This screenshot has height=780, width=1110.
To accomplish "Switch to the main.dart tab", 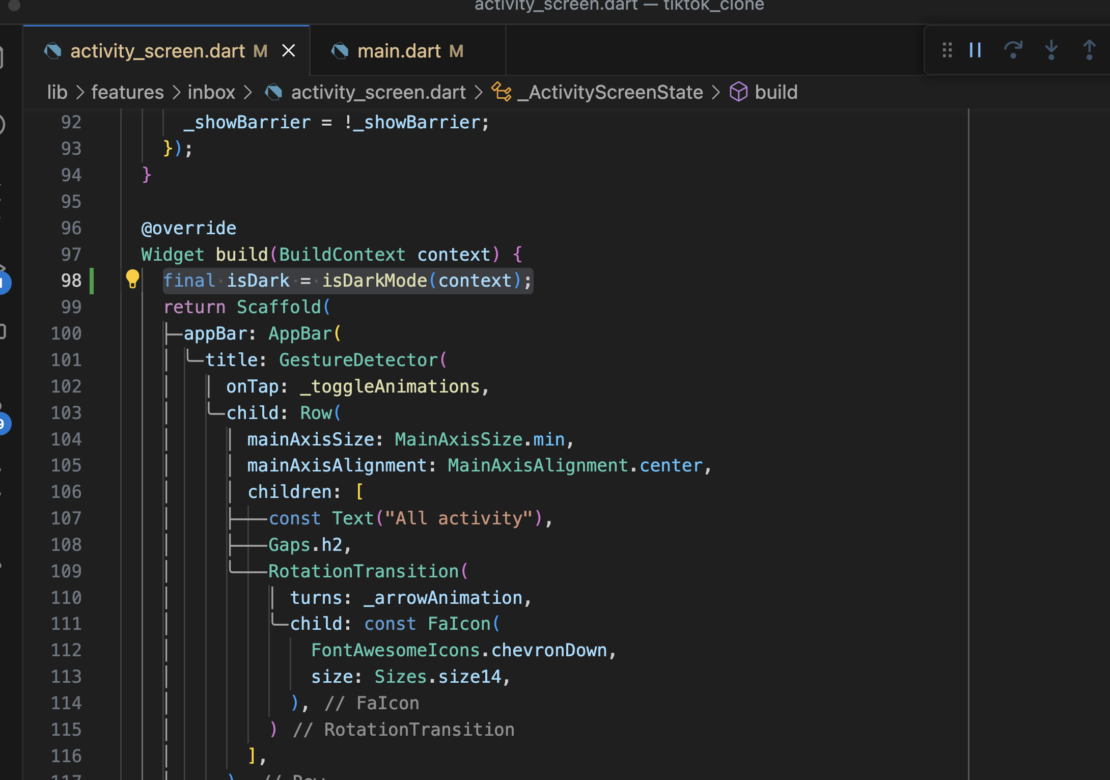I will pyautogui.click(x=399, y=51).
